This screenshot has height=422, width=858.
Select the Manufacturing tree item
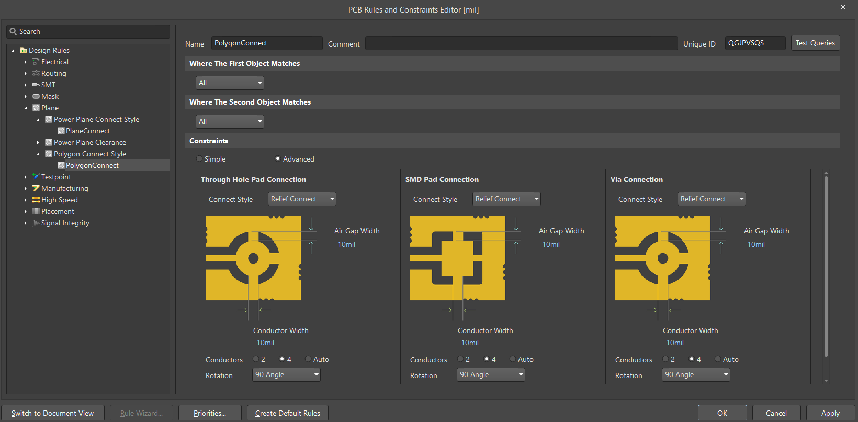pos(65,188)
